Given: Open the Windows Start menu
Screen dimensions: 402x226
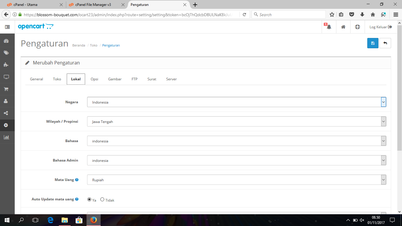Looking at the screenshot, I should click(7, 220).
